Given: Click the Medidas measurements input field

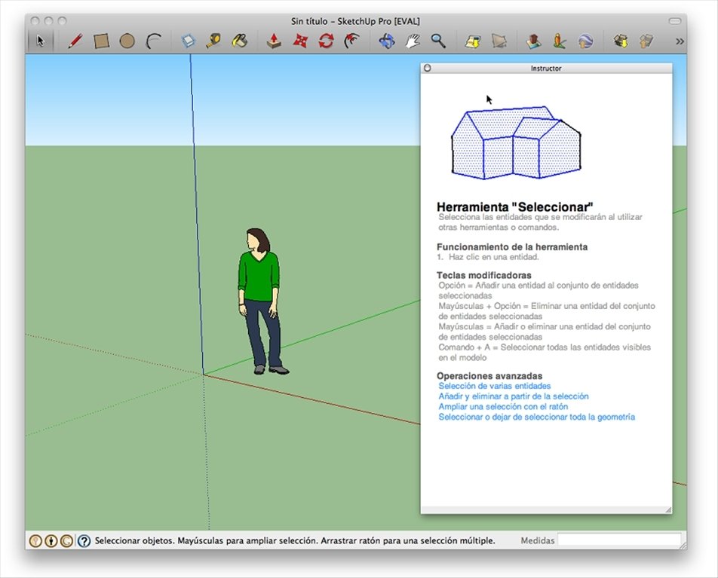Looking at the screenshot, I should (618, 540).
